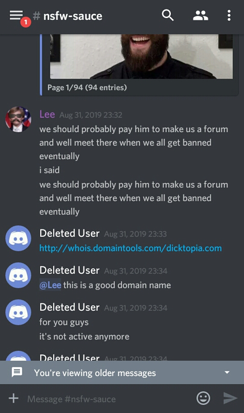Screen dimensions: 244x413
Task: Open the bearded man embedded image
Action: click(x=141, y=56)
